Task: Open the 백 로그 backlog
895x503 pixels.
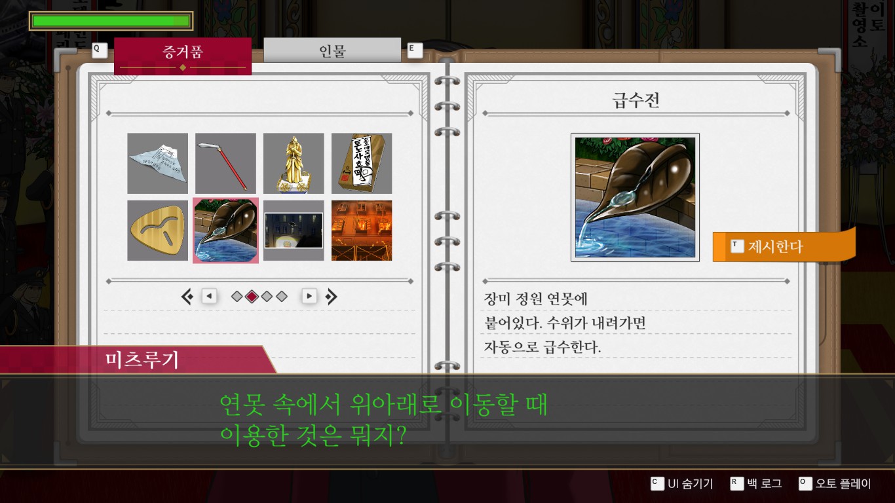Action: 756,484
